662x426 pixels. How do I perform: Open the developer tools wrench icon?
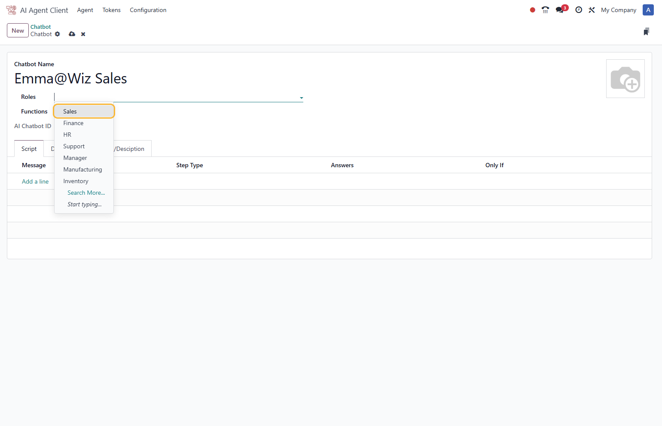point(592,10)
